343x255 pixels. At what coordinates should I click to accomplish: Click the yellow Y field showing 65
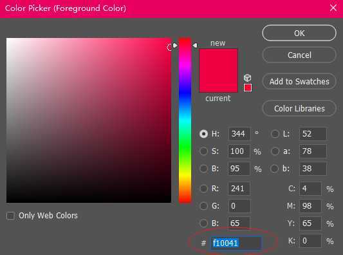click(310, 223)
